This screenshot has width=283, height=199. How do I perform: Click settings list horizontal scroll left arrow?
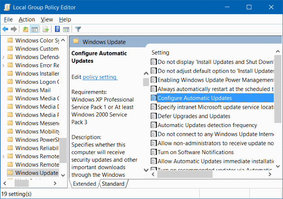click(x=153, y=174)
